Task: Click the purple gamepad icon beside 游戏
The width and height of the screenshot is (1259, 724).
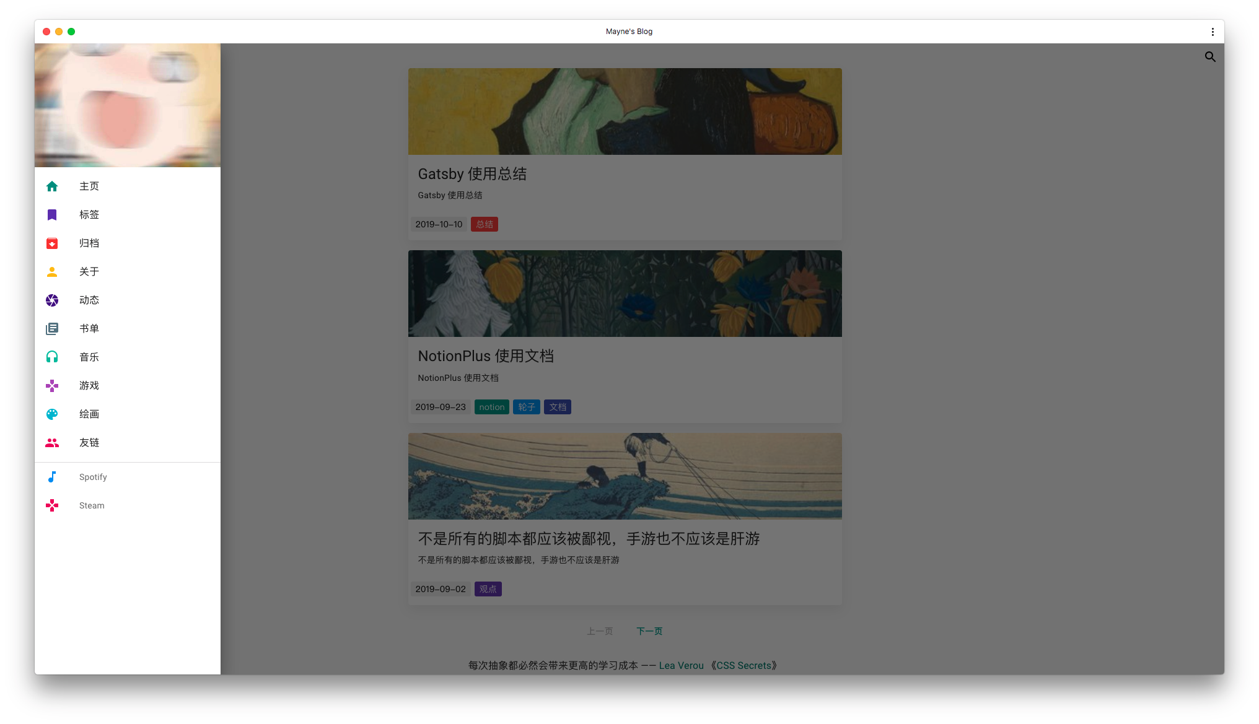Action: pos(52,386)
